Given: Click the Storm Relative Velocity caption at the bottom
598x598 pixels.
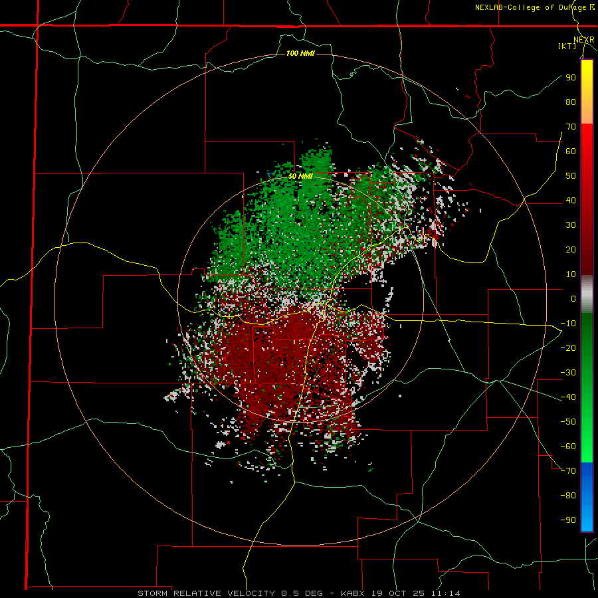Looking at the screenshot, I should [x=299, y=593].
